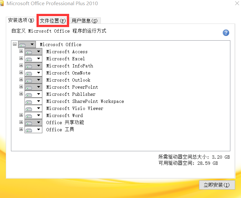Click the 所需驱动器空间总大小 3.20 GB text
This screenshot has height=198, width=241.
pyautogui.click(x=194, y=157)
